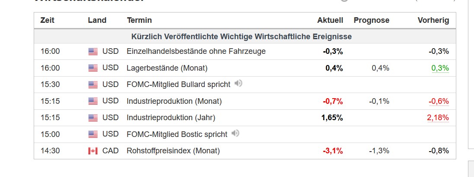Click the Canadian flag in the Rohstoffpreisindex row
Screen dimensions: 474x177
coord(93,151)
